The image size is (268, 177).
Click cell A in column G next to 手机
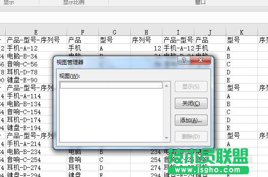point(114,48)
